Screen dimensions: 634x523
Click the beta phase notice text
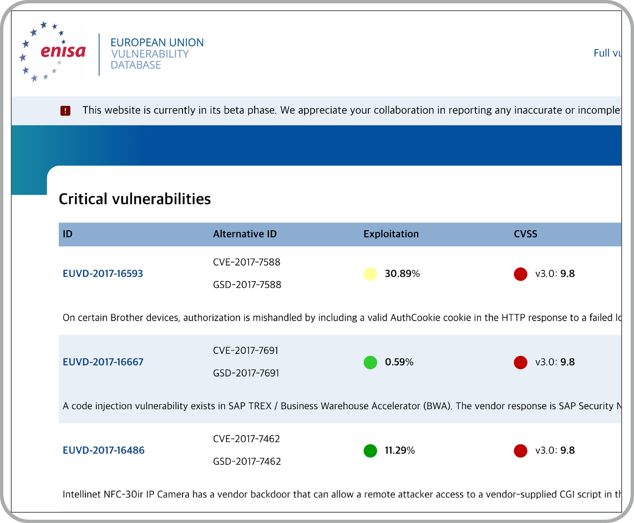pos(352,110)
